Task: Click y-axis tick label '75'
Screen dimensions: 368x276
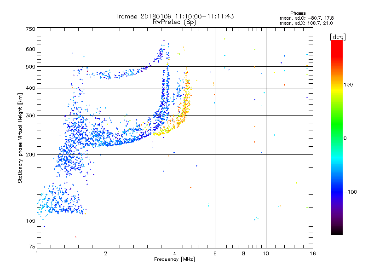Action: (x=32, y=247)
